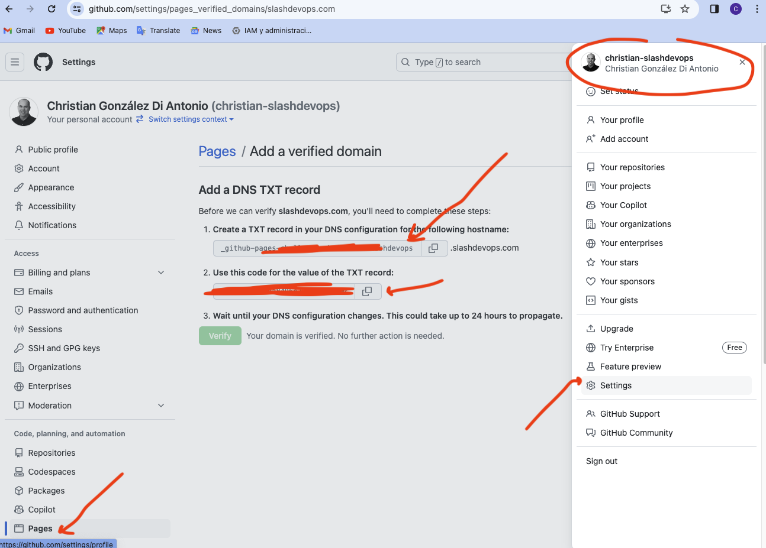Bookmark this page with the star icon
766x548 pixels.
point(685,9)
